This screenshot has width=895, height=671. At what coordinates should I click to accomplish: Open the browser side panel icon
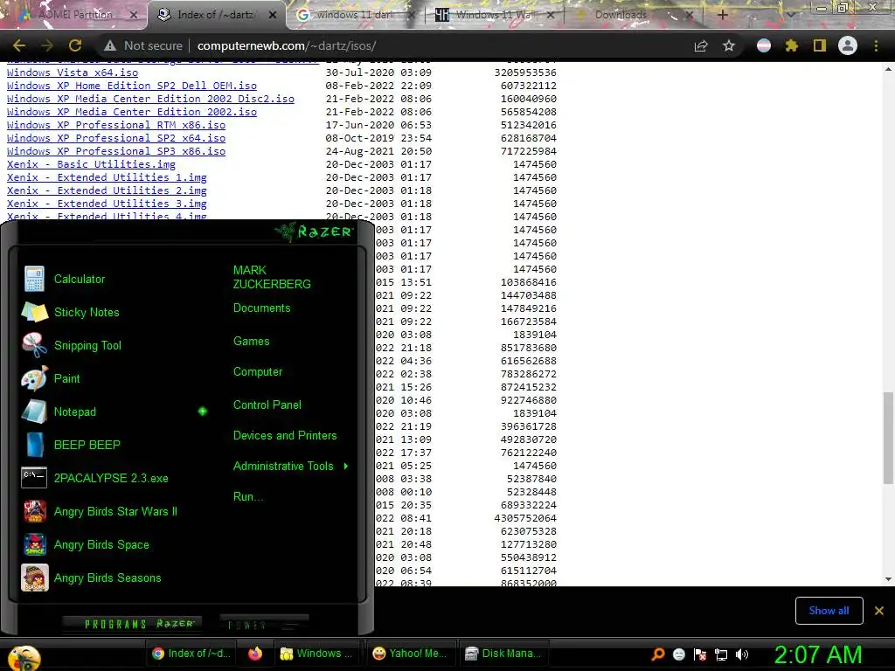(820, 45)
